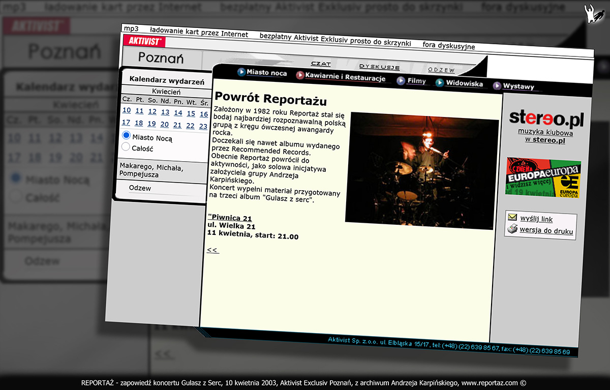Switch to the Wystawy tab
The image size is (610, 390).
click(x=518, y=86)
